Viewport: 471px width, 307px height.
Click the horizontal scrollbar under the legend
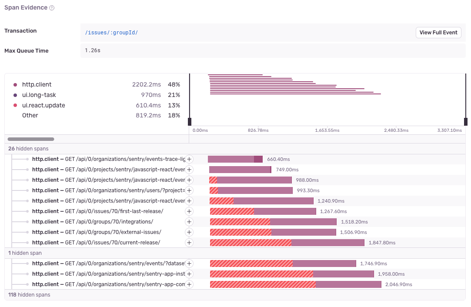pyautogui.click(x=30, y=139)
